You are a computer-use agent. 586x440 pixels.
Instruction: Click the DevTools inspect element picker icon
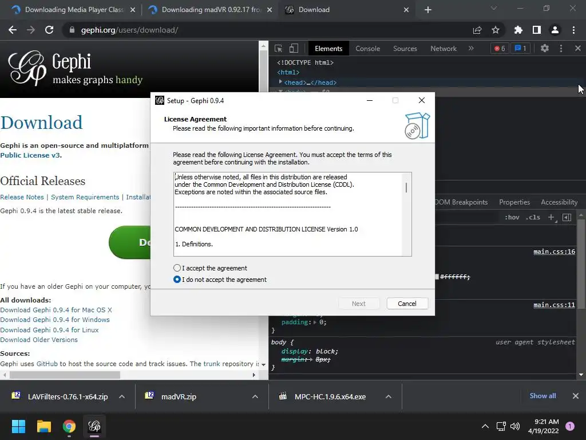pyautogui.click(x=279, y=49)
